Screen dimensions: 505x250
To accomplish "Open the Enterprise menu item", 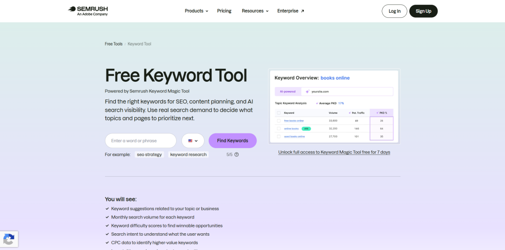I will [x=288, y=11].
